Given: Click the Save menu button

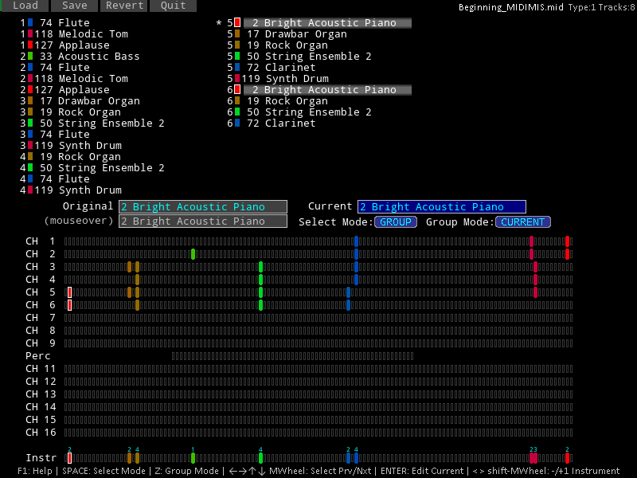Looking at the screenshot, I should pyautogui.click(x=75, y=6).
